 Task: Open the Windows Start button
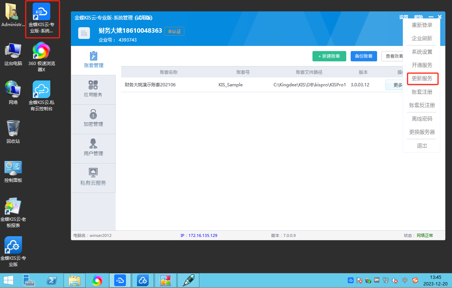[x=8, y=281]
